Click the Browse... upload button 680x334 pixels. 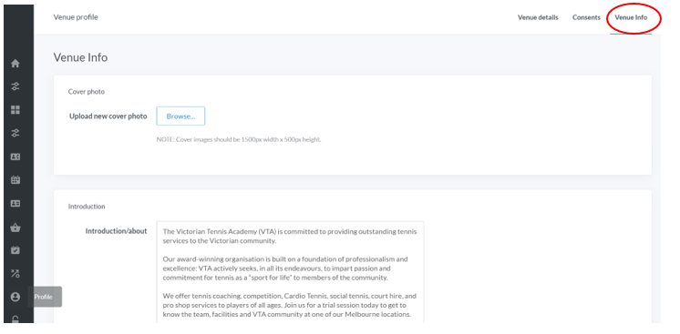180,116
